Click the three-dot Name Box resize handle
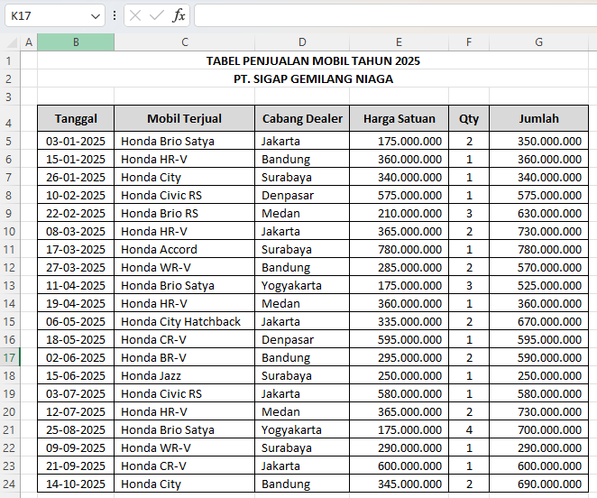597x498 pixels. coord(115,15)
